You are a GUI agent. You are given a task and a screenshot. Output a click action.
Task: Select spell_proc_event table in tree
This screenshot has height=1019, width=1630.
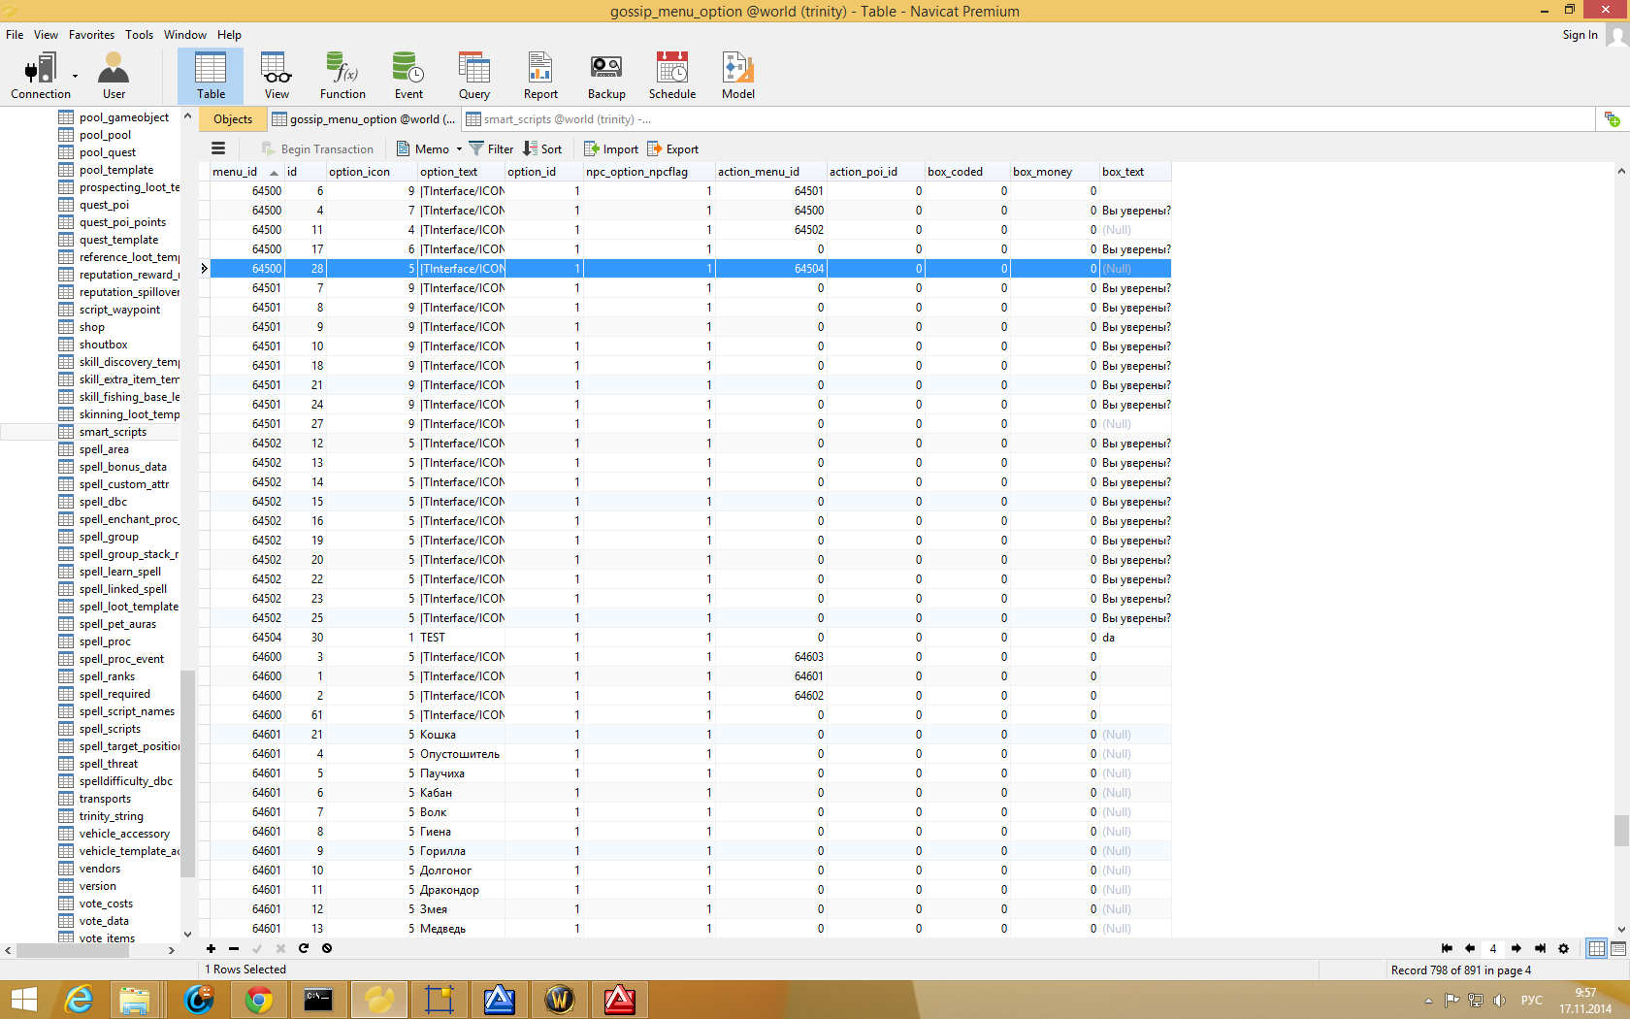[x=121, y=659]
